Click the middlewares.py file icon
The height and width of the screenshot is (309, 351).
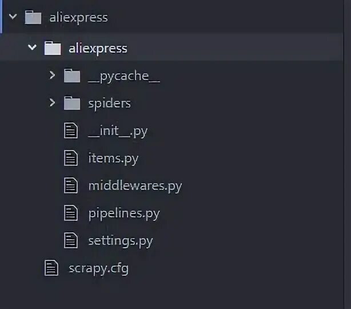tap(71, 185)
